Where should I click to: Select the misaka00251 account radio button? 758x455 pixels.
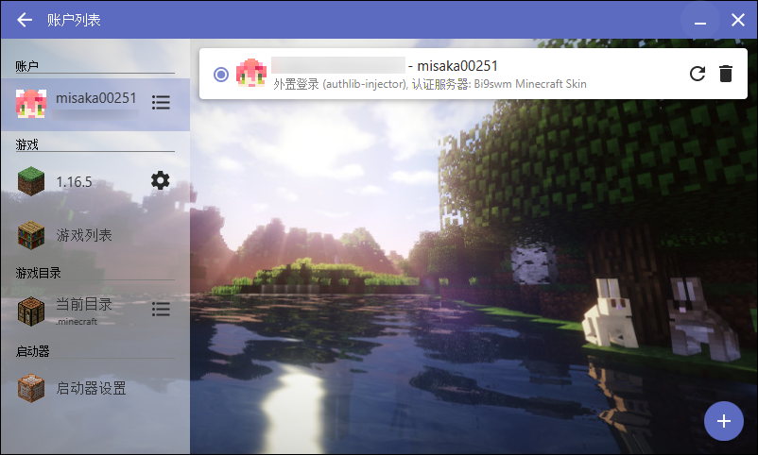click(221, 75)
